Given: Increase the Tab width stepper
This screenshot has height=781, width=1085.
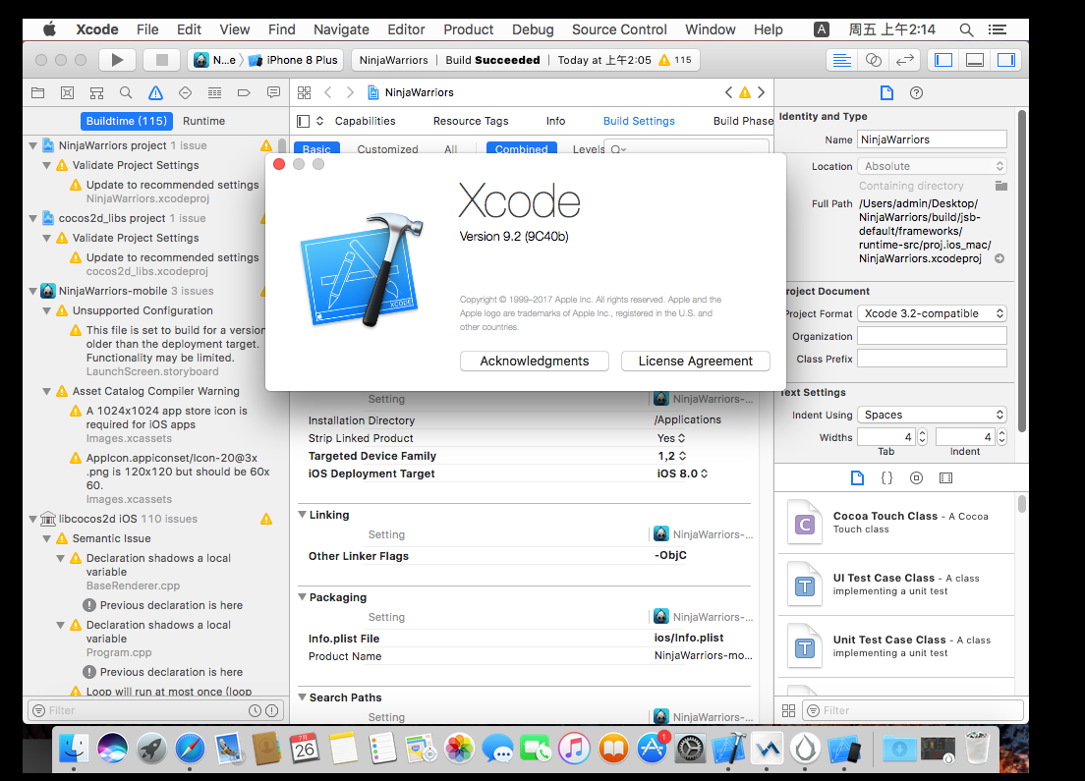Looking at the screenshot, I should [922, 433].
